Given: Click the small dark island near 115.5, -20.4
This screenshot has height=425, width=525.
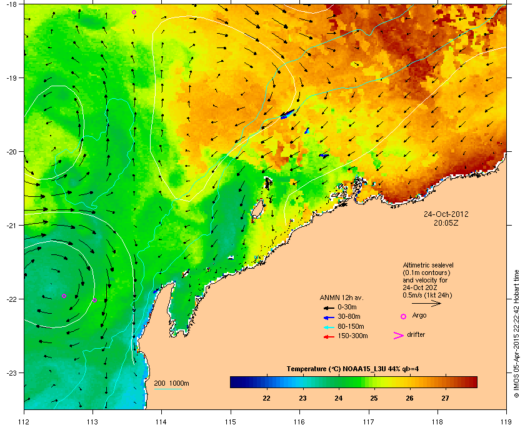Looking at the screenshot, I should (268, 183).
